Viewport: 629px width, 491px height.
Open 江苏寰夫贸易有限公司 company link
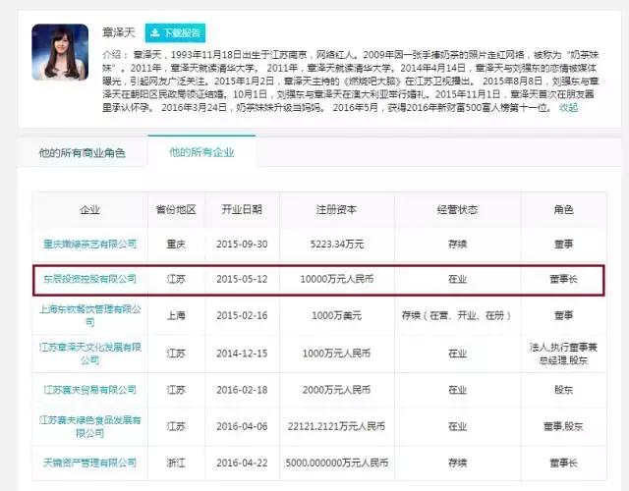89,390
